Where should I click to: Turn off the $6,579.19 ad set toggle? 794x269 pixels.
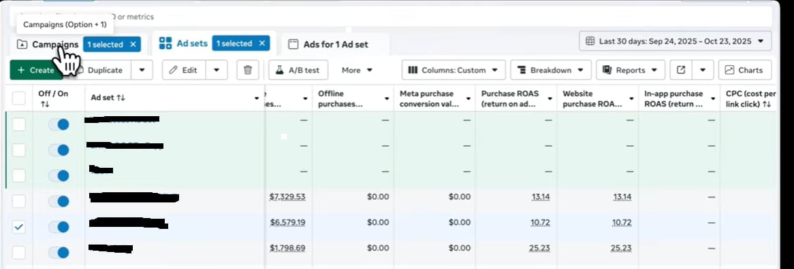pos(59,227)
